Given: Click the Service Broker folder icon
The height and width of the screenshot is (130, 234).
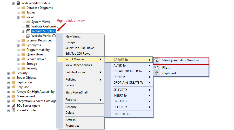Looking at the screenshot, I should pyautogui.click(x=23, y=59).
